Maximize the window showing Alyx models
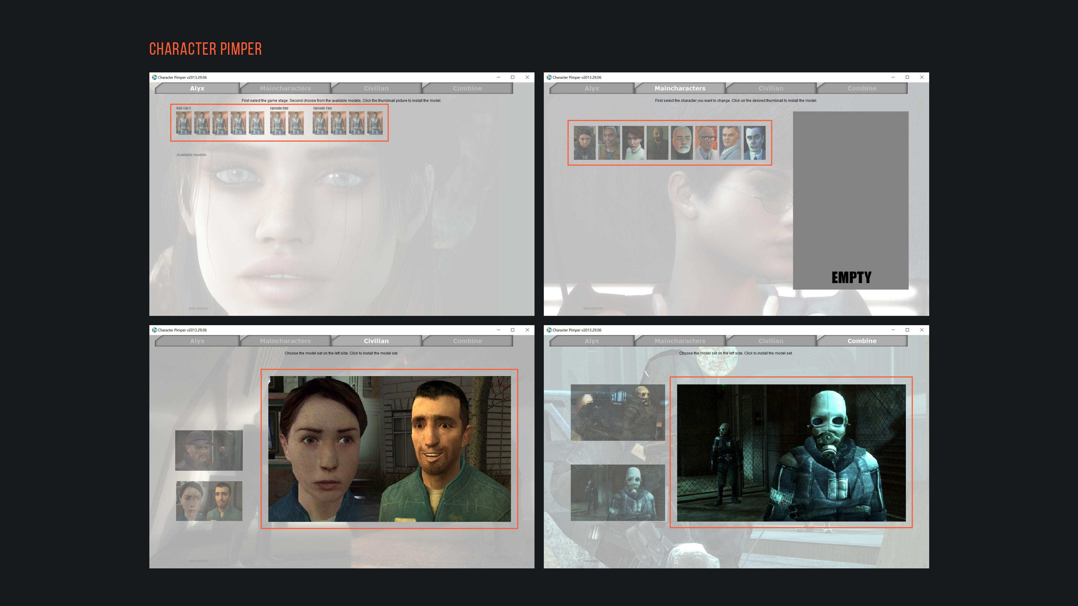1078x606 pixels. (x=513, y=77)
